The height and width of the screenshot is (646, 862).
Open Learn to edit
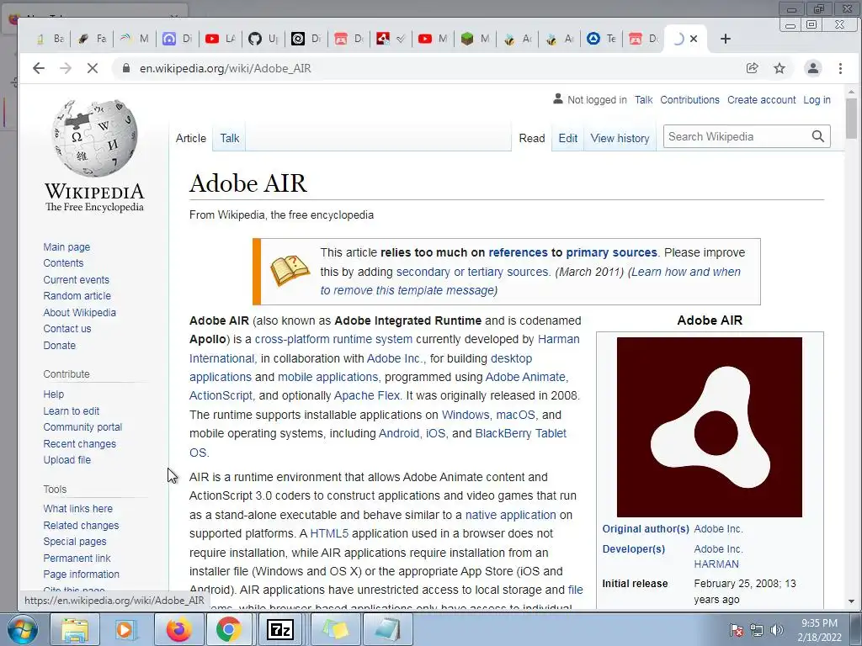click(x=71, y=410)
